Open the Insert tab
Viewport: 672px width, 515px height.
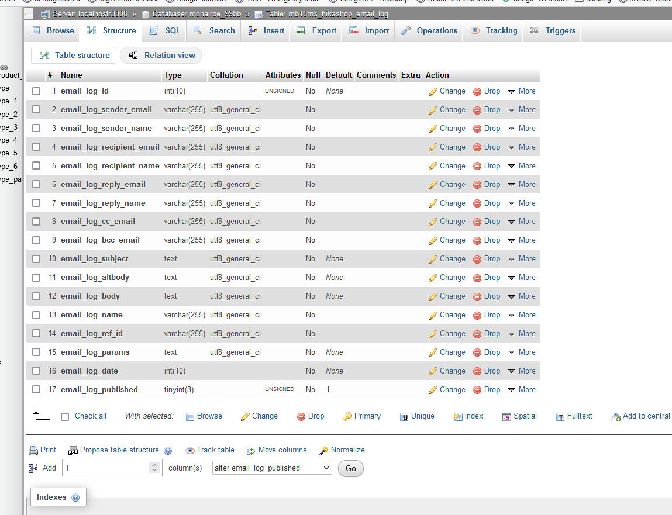coord(266,31)
